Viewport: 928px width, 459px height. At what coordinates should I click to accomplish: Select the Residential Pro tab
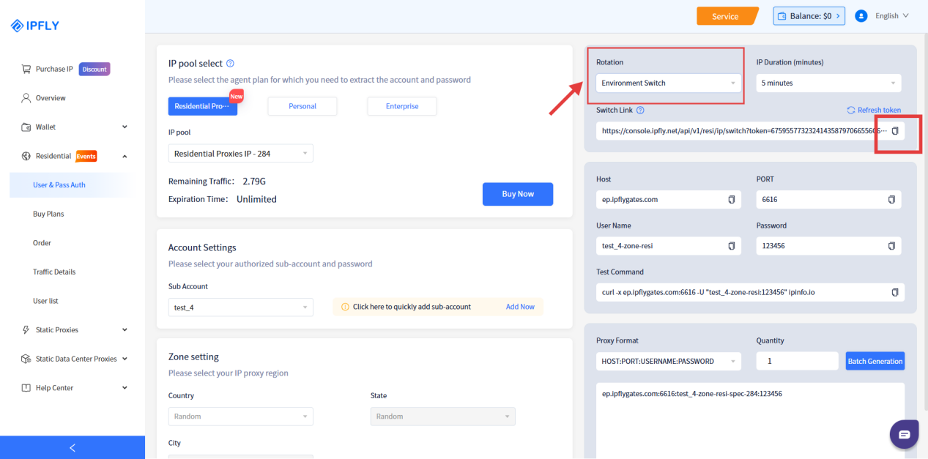[203, 106]
